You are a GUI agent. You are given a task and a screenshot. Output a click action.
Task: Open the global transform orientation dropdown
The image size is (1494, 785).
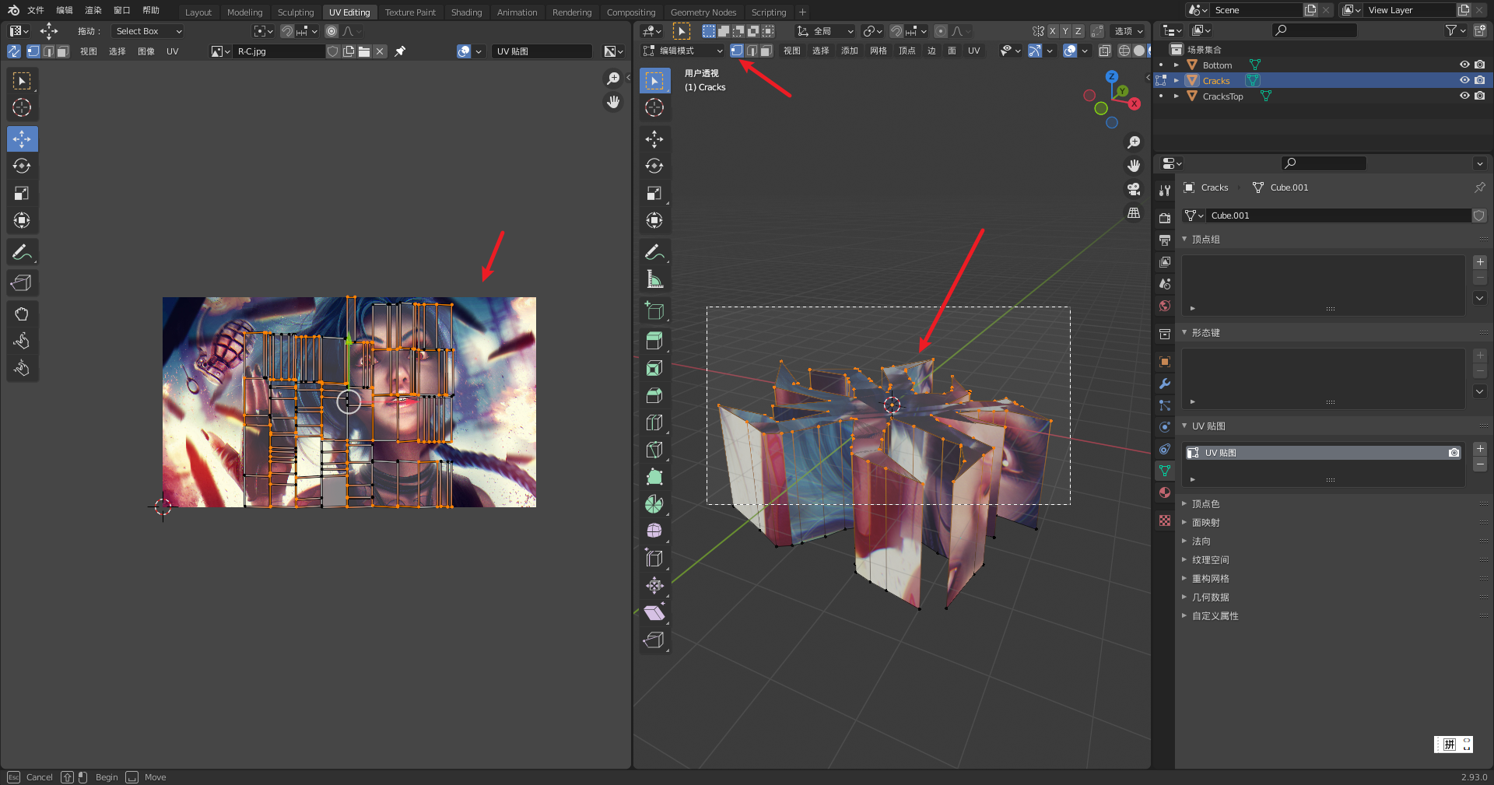[x=825, y=31]
